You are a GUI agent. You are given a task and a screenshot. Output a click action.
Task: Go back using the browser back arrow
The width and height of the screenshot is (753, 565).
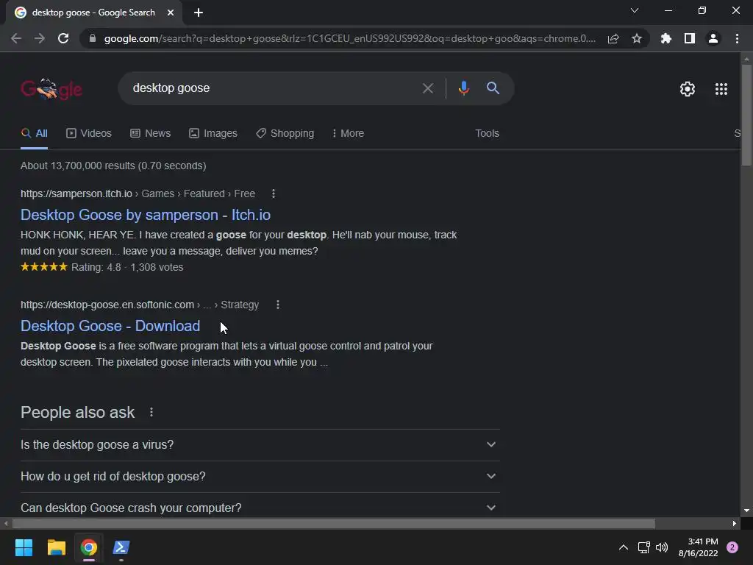[16, 38]
